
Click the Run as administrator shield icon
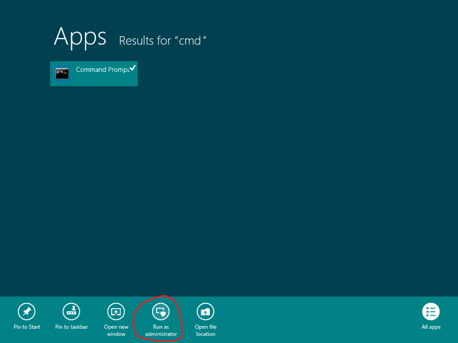(161, 311)
